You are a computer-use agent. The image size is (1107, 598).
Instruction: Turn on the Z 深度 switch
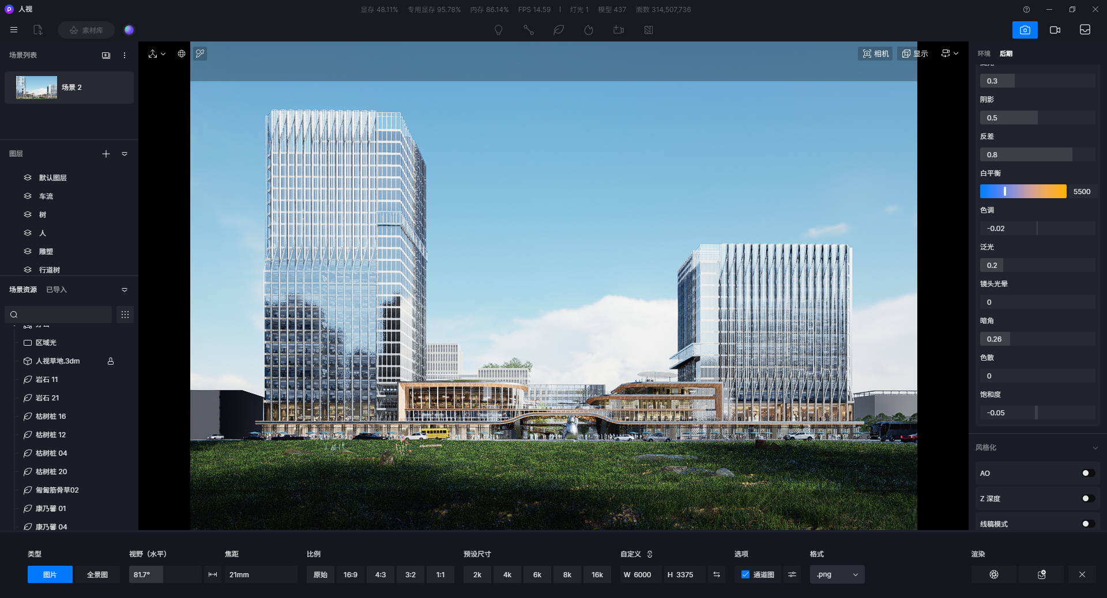(x=1087, y=498)
